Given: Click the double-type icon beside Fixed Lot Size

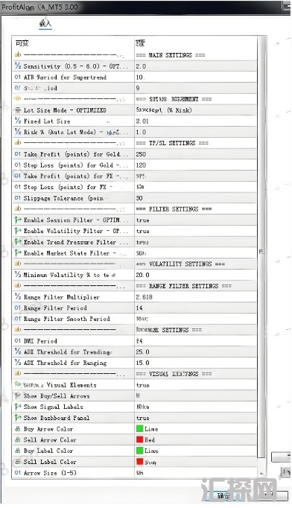Looking at the screenshot, I should [x=18, y=121].
